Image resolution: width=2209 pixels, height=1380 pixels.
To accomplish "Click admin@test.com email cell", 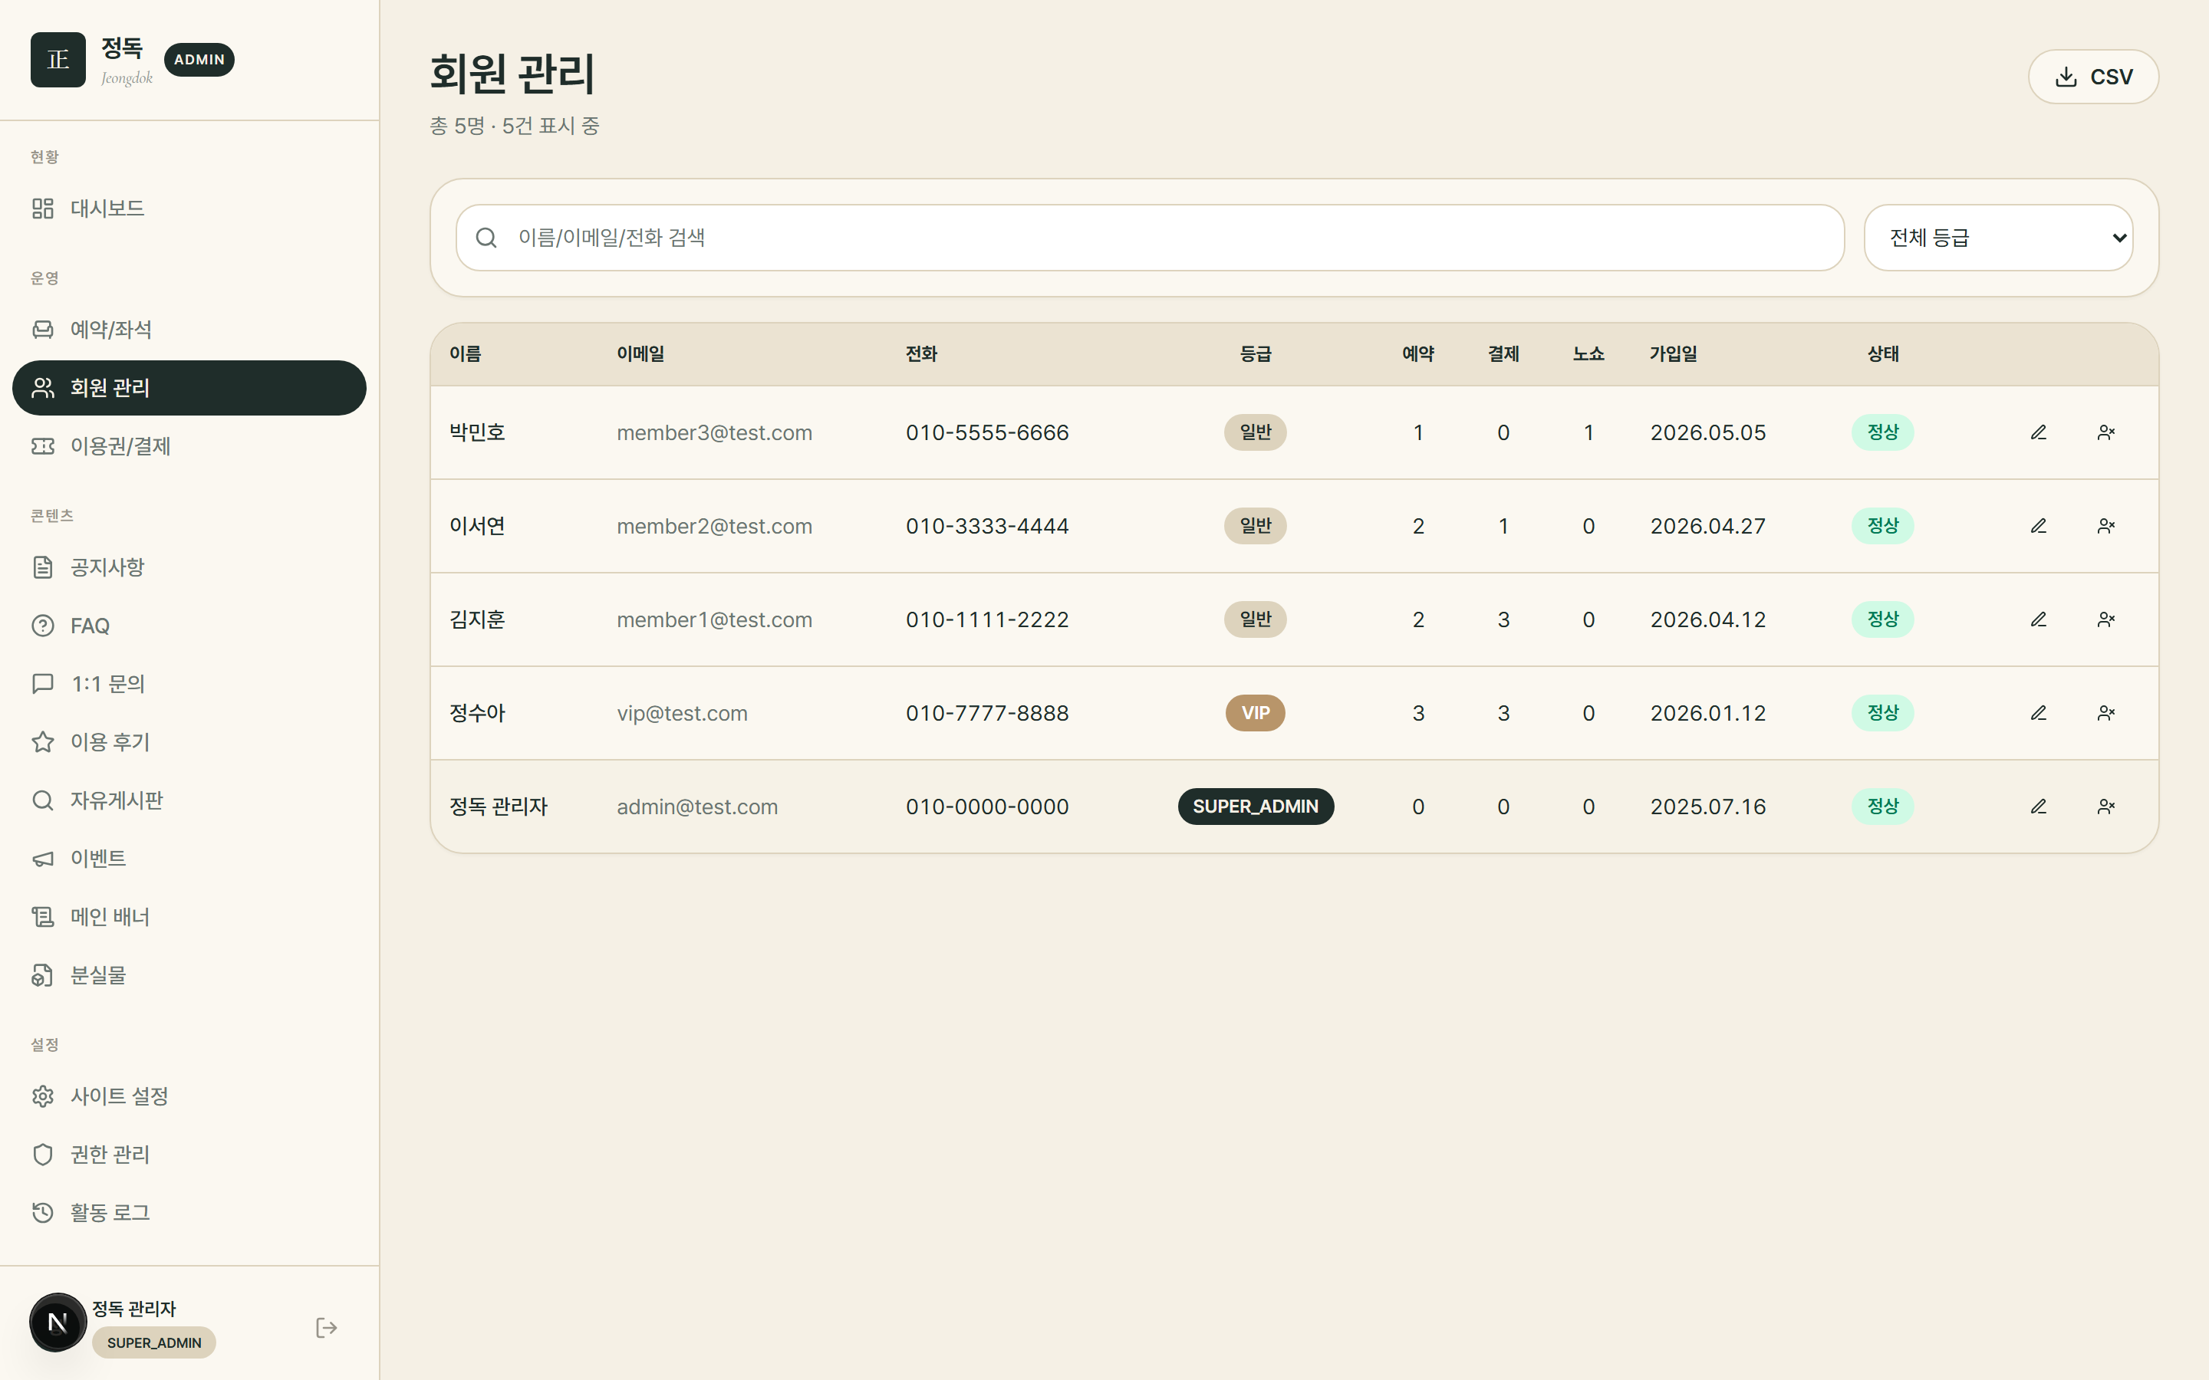I will (x=696, y=807).
